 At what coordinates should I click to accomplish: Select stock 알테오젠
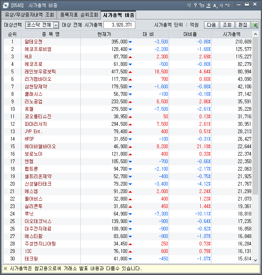pyautogui.click(x=34, y=42)
